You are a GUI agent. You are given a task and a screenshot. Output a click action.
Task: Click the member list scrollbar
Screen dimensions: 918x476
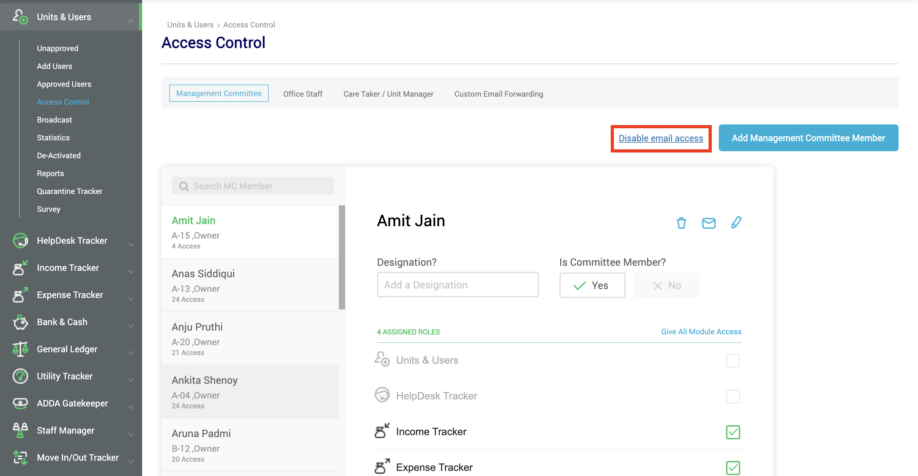(342, 257)
